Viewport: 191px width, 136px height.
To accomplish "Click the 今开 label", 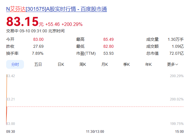I will click(10, 39).
